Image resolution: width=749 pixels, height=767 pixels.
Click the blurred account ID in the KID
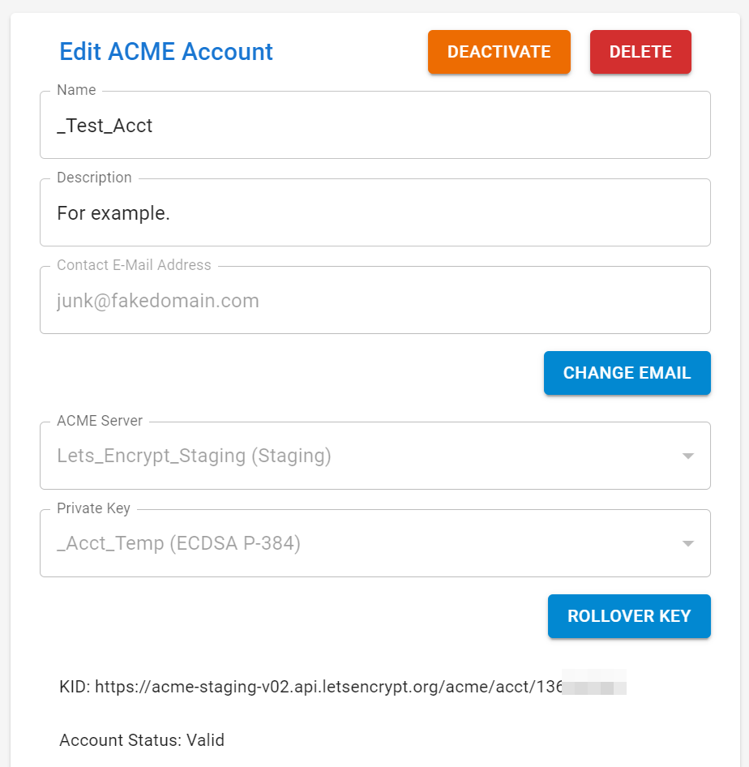tap(596, 683)
